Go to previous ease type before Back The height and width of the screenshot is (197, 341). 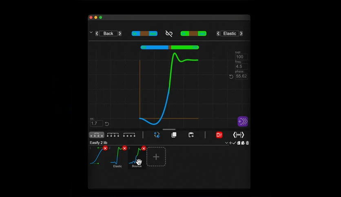[97, 33]
